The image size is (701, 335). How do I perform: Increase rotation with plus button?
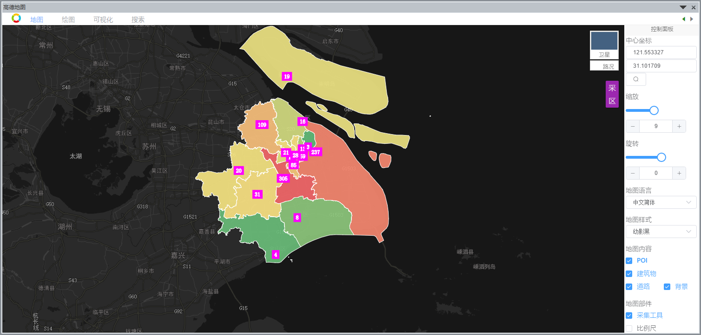pyautogui.click(x=679, y=173)
